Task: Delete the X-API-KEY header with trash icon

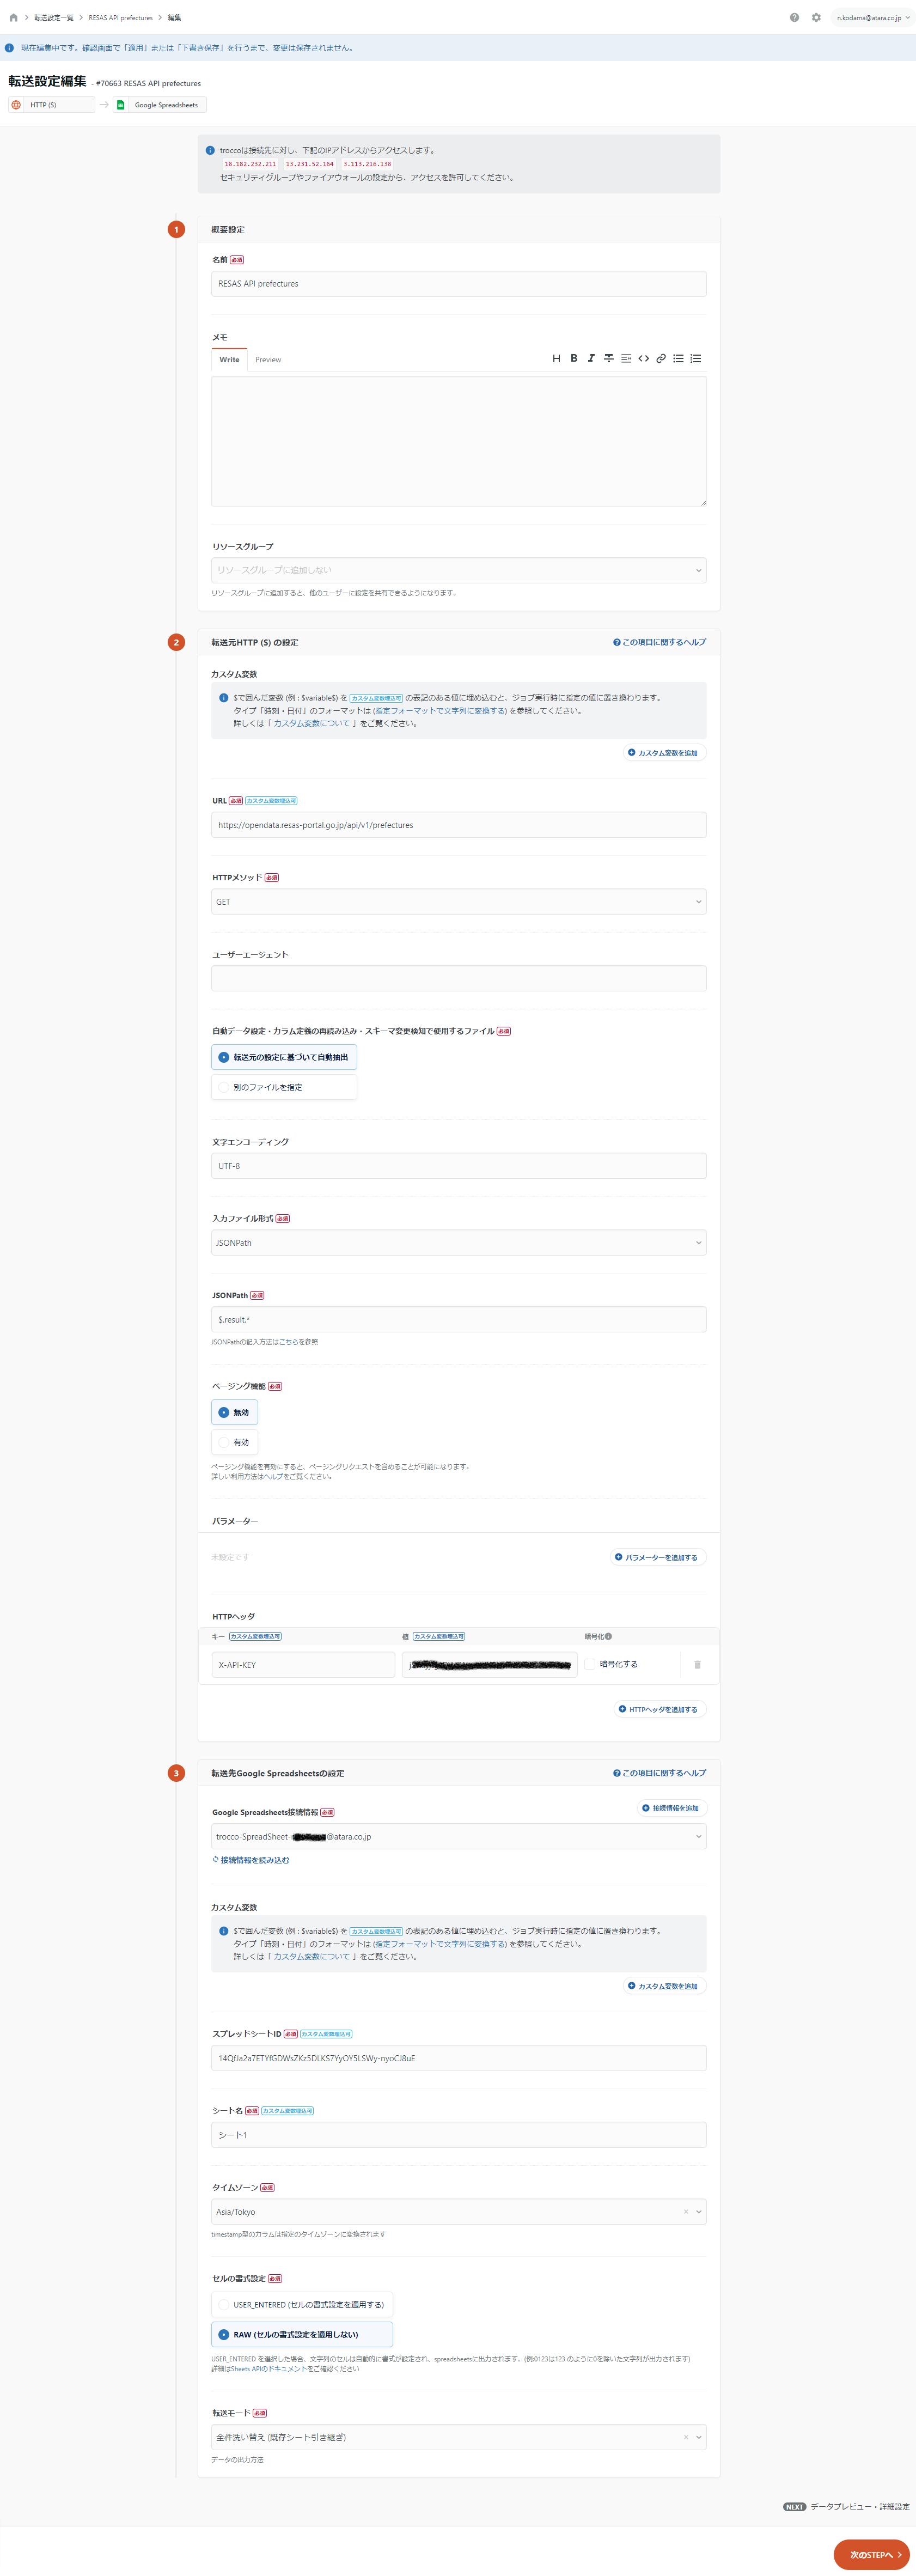Action: [697, 1665]
